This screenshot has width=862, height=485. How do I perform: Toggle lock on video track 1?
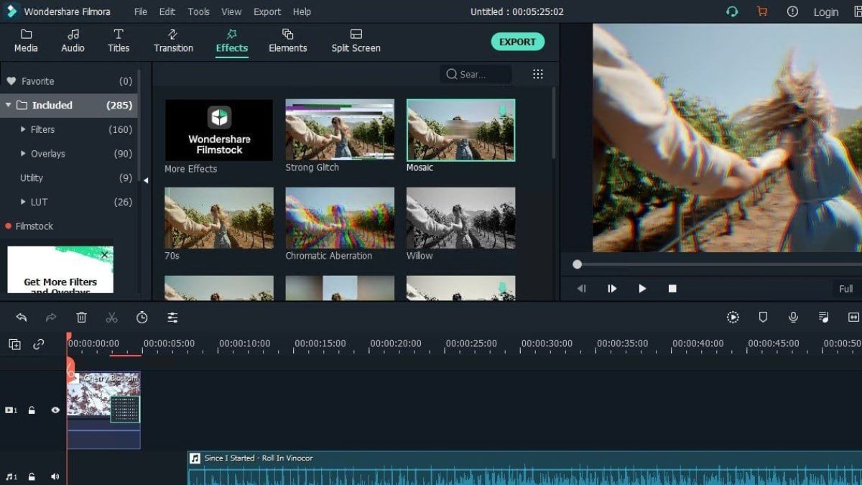pos(32,410)
